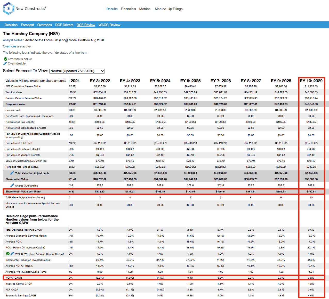Viewport: 329px width, 299px height.
Task: Open the Select Forecast To View dropdown
Action: [77, 71]
